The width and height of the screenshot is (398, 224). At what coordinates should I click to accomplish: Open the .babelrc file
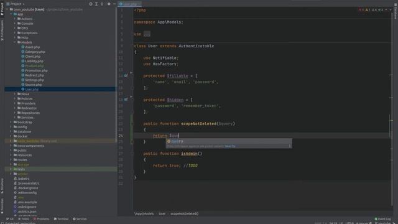[22, 179]
